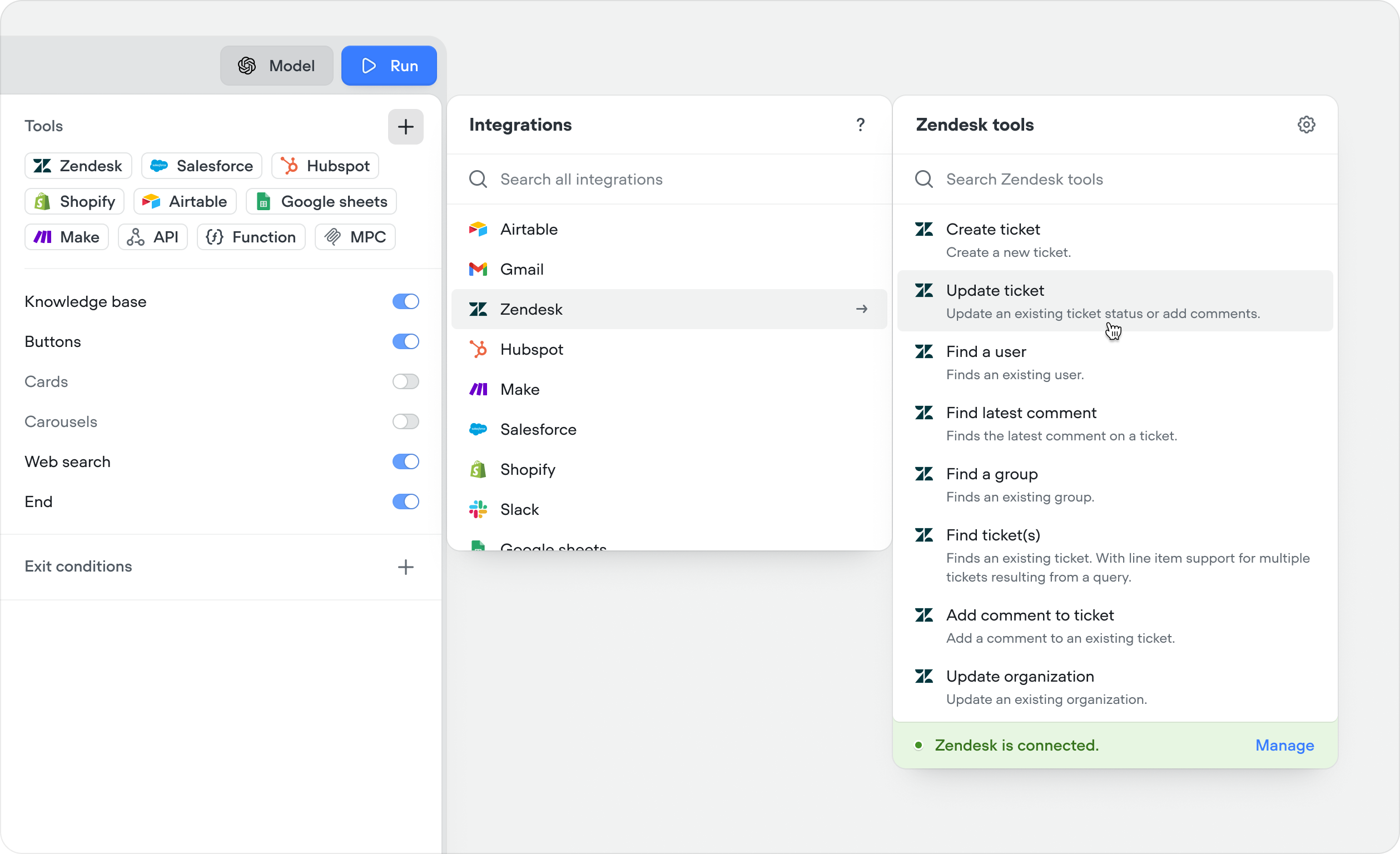This screenshot has height=854, width=1400.
Task: Open the Make integration
Action: pyautogui.click(x=519, y=389)
